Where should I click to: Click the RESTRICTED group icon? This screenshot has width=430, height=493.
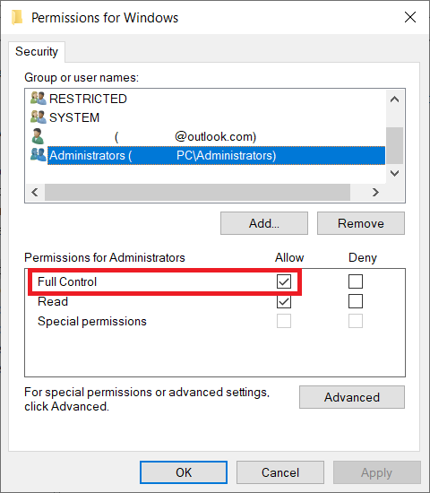pyautogui.click(x=38, y=98)
